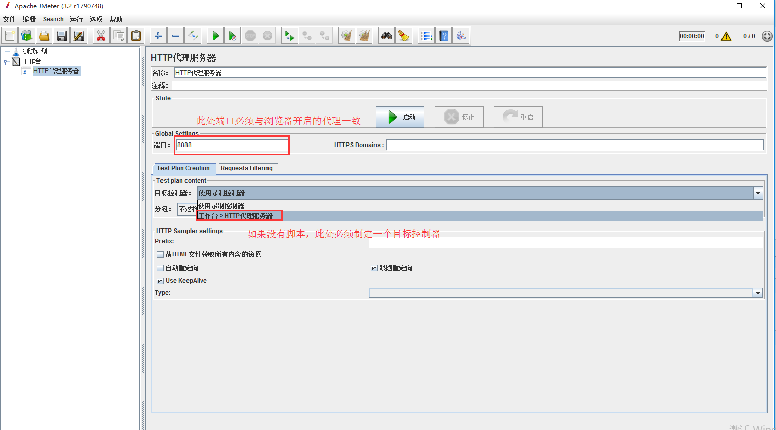
Task: Enable the 自动重定向 checkbox
Action: (x=160, y=268)
